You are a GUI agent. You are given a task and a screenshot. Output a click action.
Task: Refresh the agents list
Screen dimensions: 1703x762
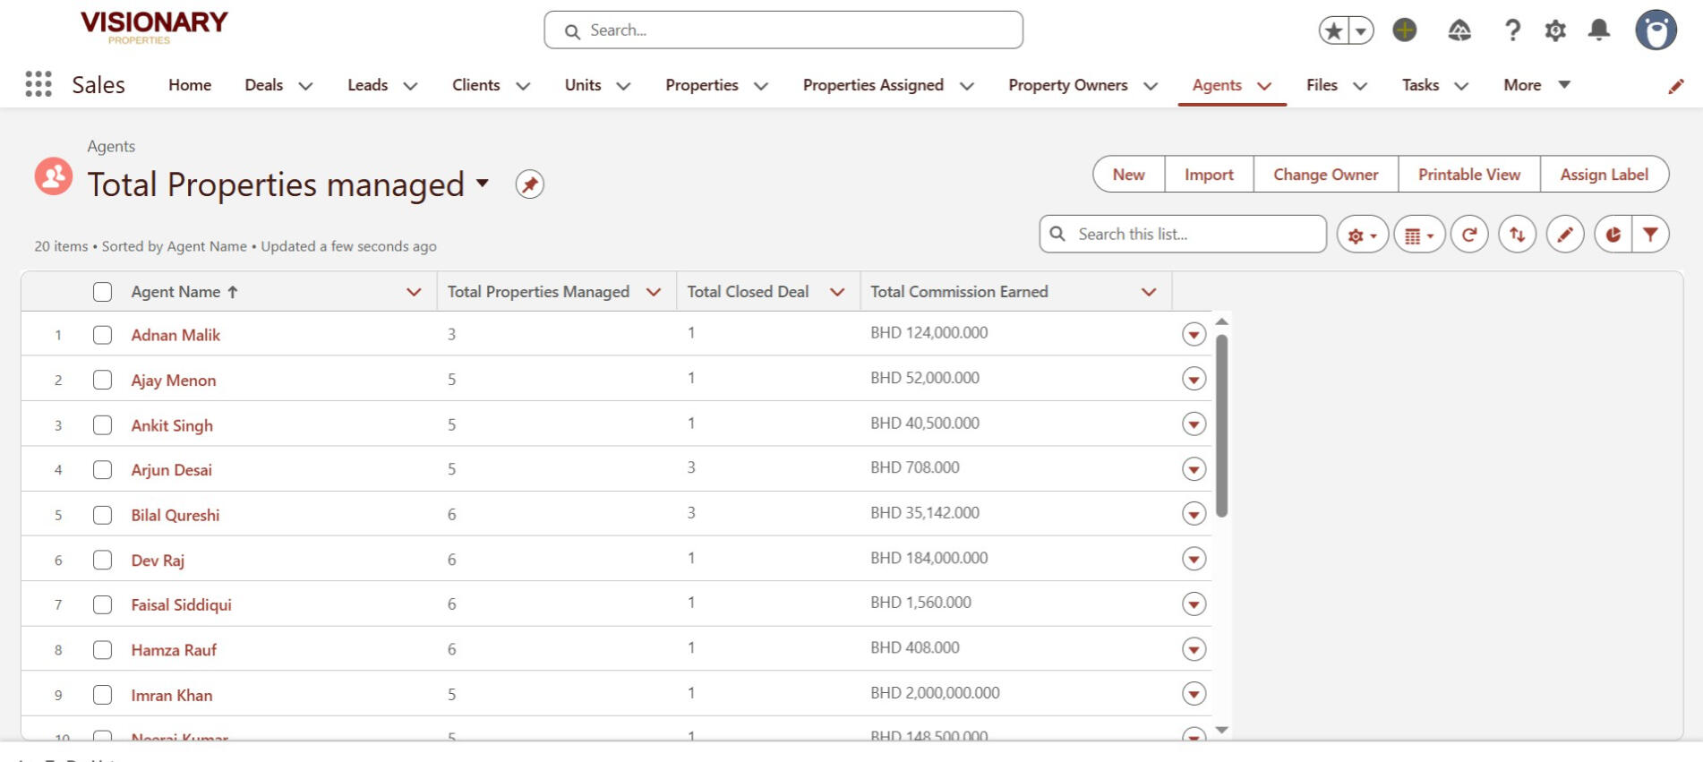tap(1468, 235)
